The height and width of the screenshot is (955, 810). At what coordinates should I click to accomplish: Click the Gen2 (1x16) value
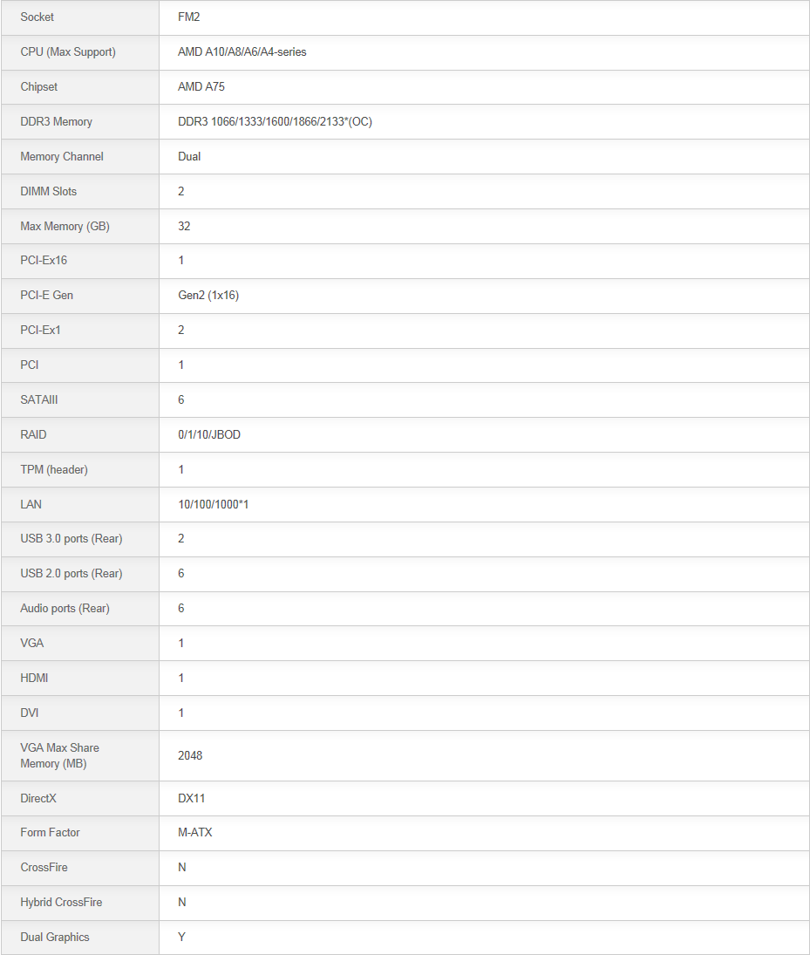(x=208, y=296)
